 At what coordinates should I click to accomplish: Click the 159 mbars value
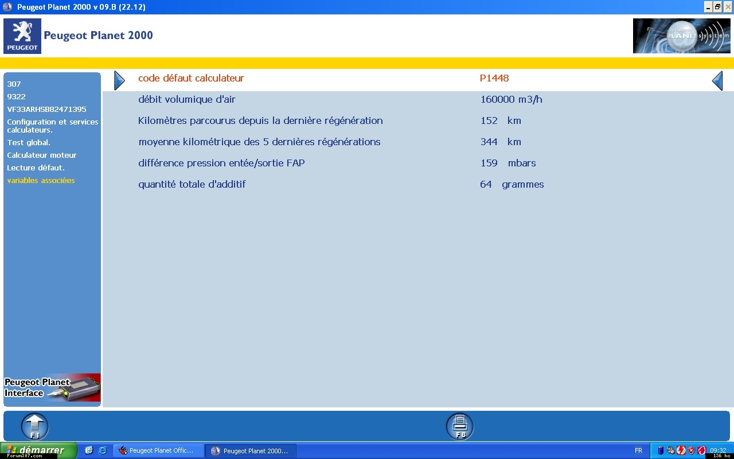click(508, 163)
